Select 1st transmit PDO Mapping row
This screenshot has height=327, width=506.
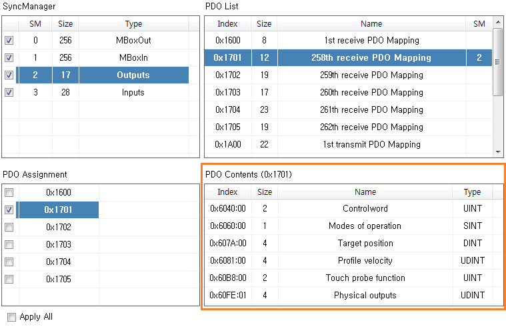click(371, 144)
